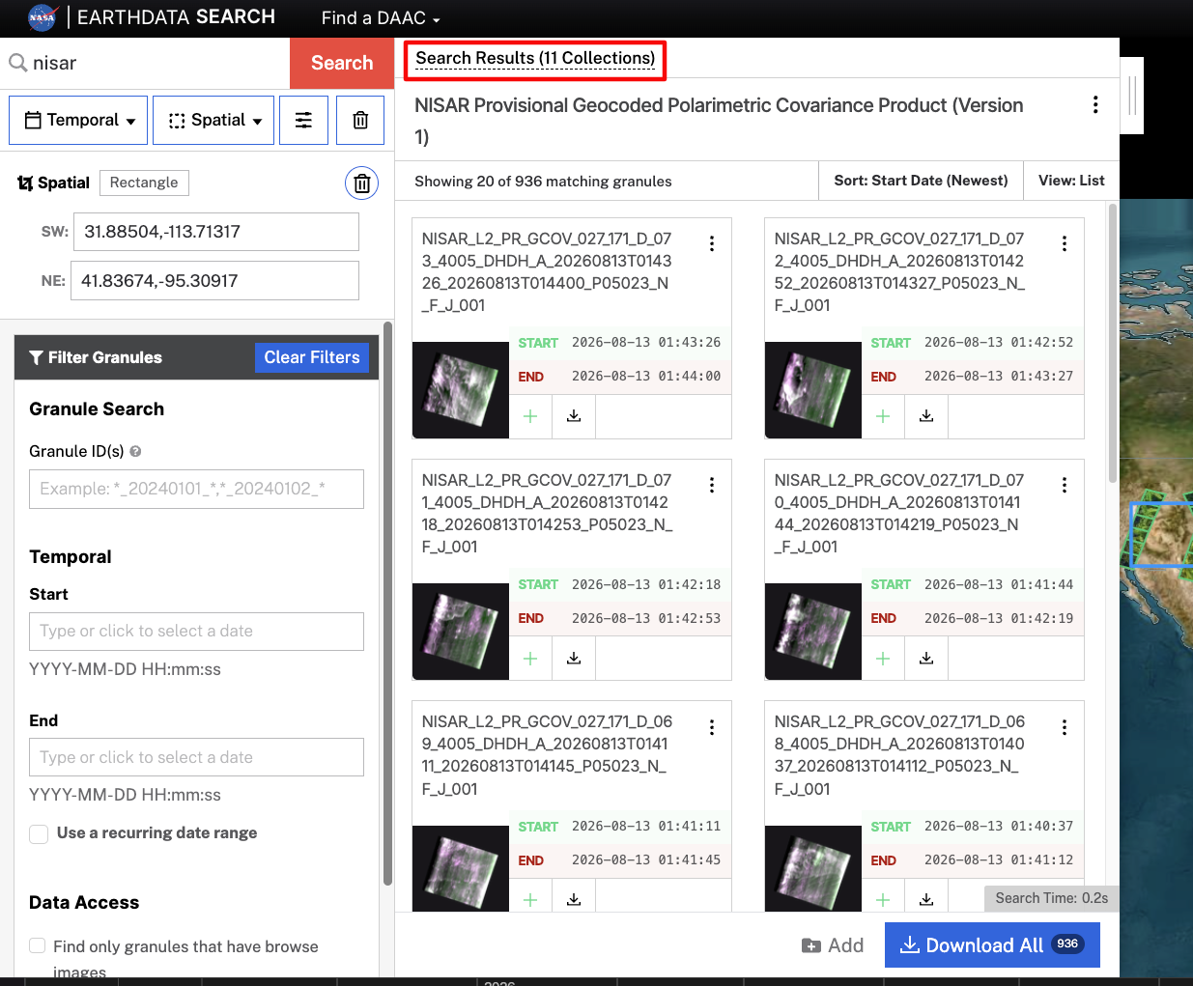Open more actions for granule starting 01:40:37
The height and width of the screenshot is (986, 1193).
[x=1065, y=727]
